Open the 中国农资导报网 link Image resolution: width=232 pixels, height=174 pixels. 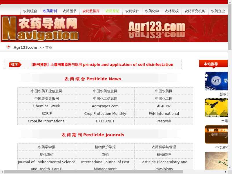(x=47, y=99)
